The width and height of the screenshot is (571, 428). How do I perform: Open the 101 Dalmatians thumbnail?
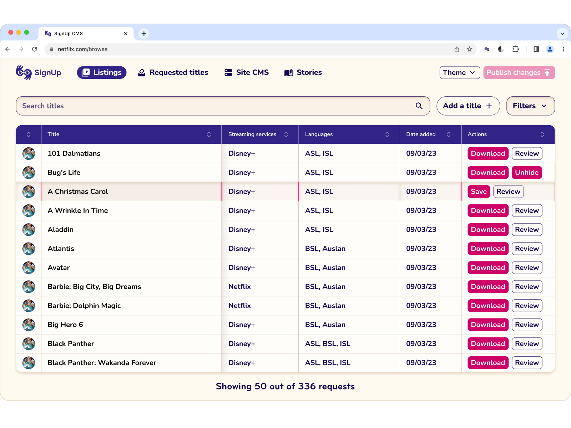pyautogui.click(x=29, y=154)
